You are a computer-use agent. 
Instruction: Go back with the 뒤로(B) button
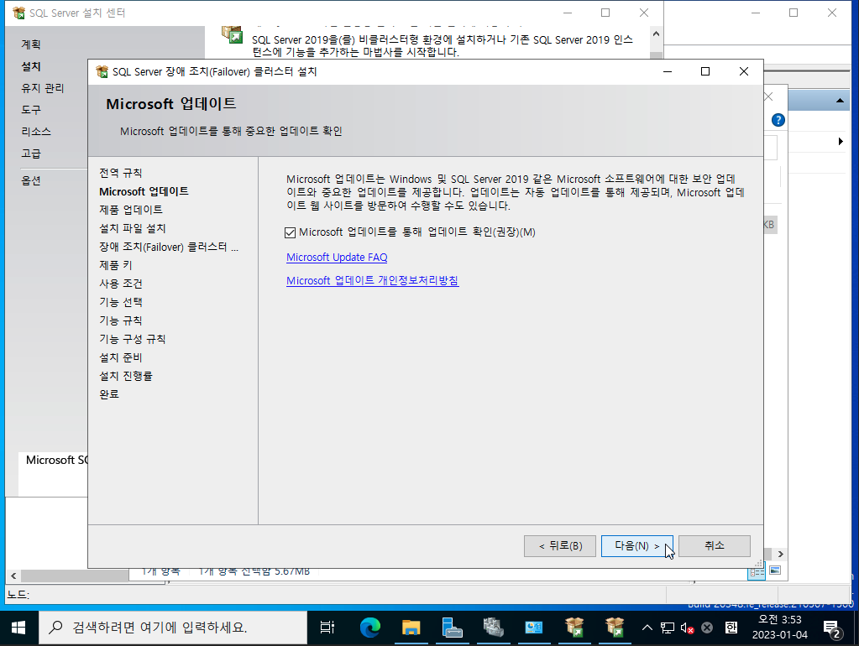[560, 546]
